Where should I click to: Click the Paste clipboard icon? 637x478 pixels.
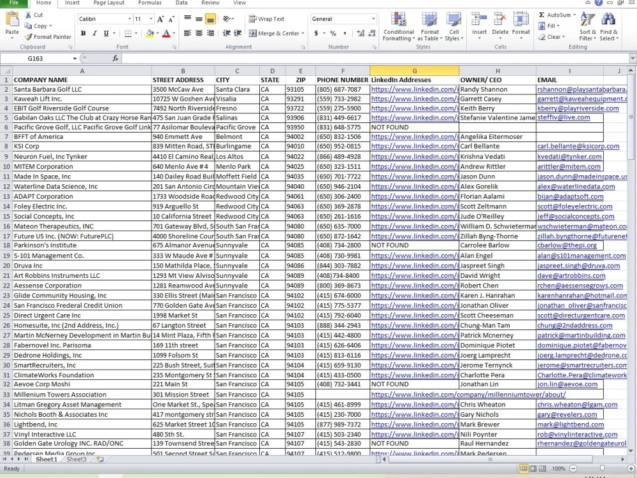click(x=12, y=20)
